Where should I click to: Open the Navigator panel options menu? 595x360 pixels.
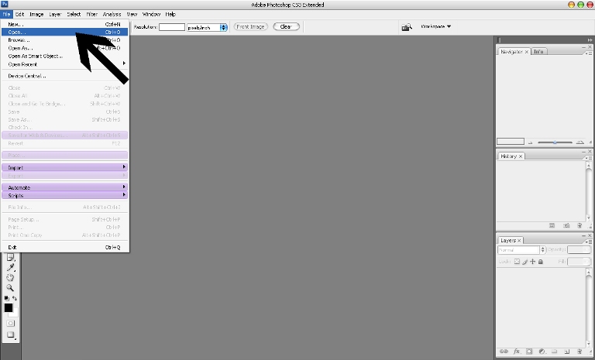click(x=589, y=53)
